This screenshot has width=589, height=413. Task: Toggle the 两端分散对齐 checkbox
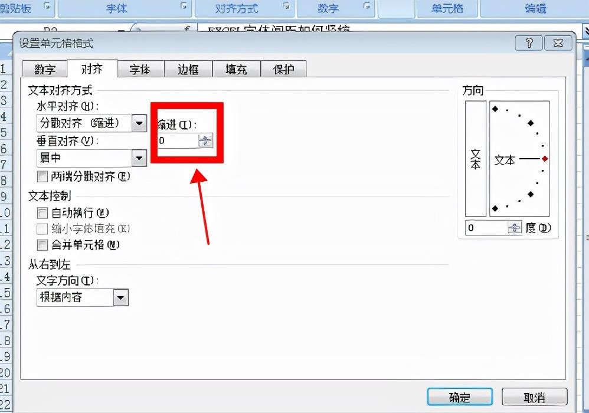(x=42, y=176)
